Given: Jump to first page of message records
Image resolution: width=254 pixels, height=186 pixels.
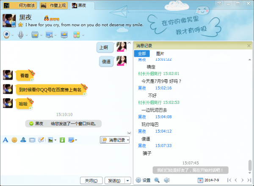Looking at the screenshot, I should 229,180.
